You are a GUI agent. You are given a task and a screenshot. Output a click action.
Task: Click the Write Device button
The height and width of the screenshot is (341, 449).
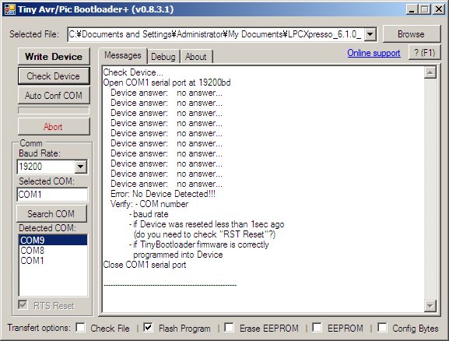[x=54, y=57]
